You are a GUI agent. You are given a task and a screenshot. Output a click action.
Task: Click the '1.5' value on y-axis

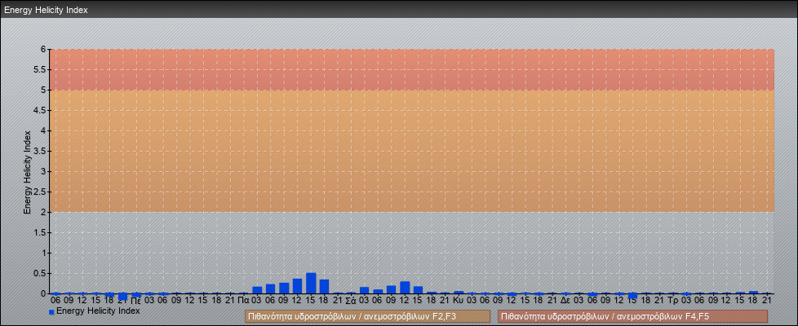(40, 232)
